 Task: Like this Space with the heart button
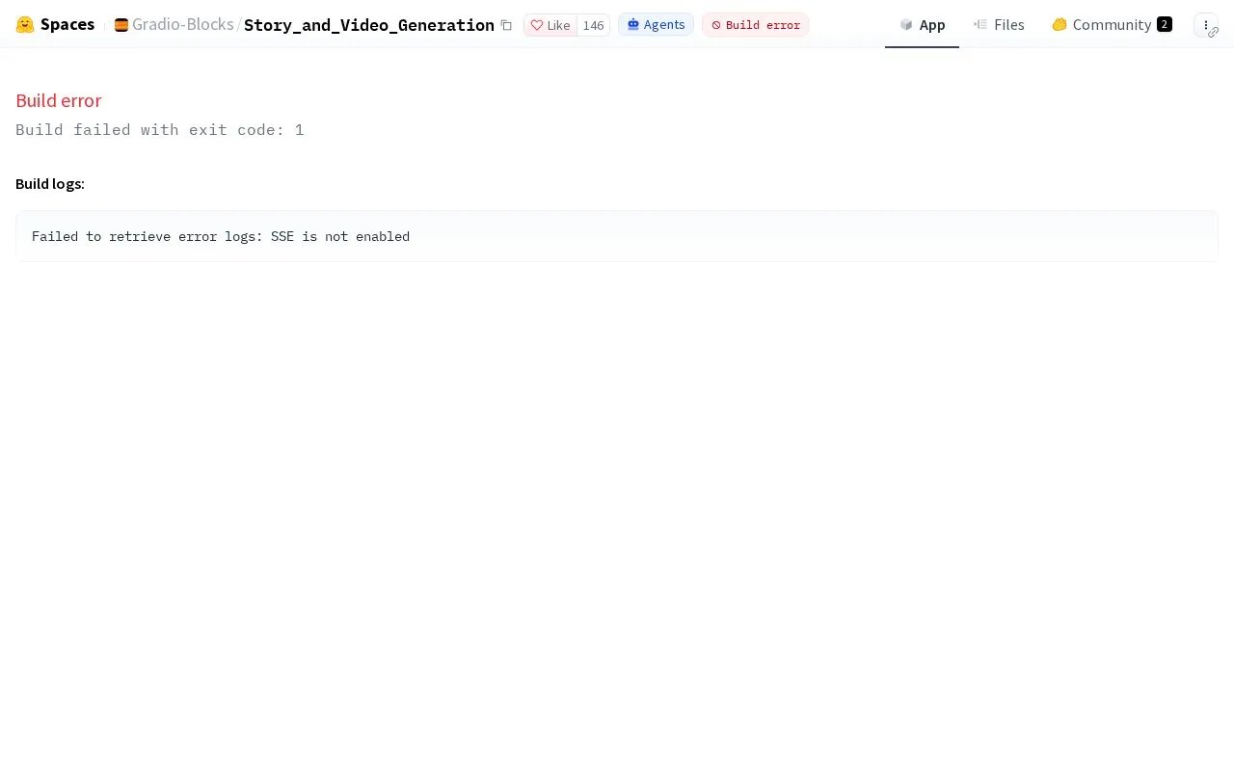(x=550, y=25)
